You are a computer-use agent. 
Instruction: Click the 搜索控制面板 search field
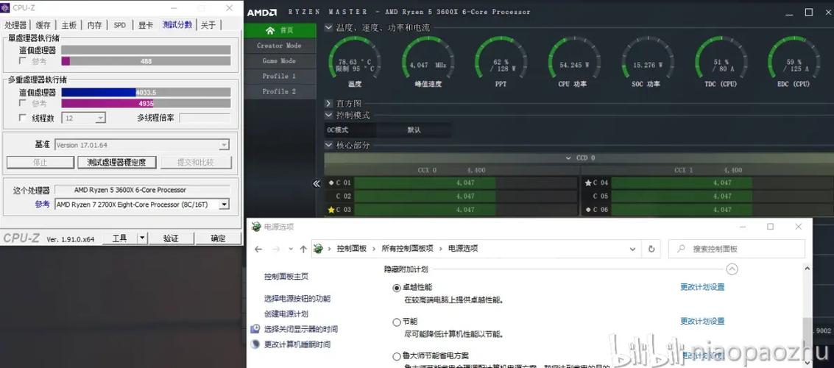pos(737,249)
